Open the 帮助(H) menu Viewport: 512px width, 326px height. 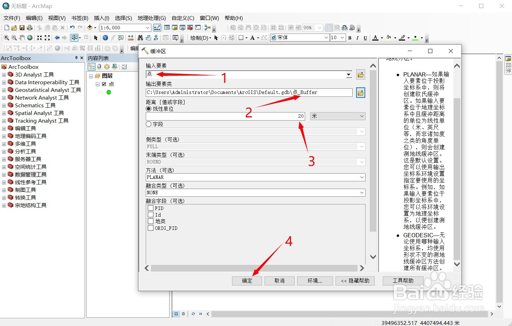[233, 18]
